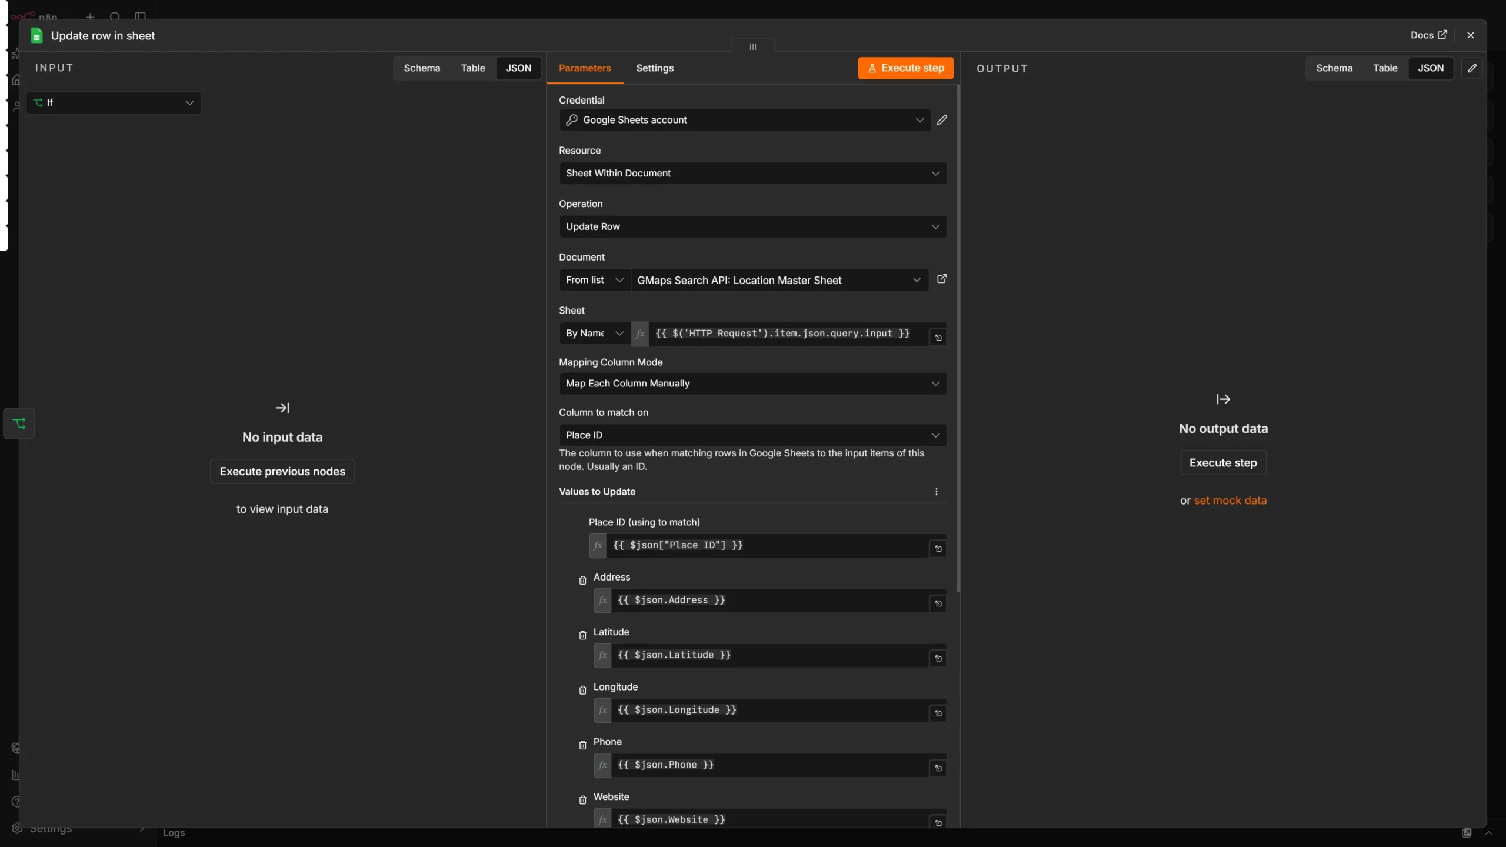Open expression editor for the Latitude field
This screenshot has height=847, width=1506.
click(x=938, y=658)
